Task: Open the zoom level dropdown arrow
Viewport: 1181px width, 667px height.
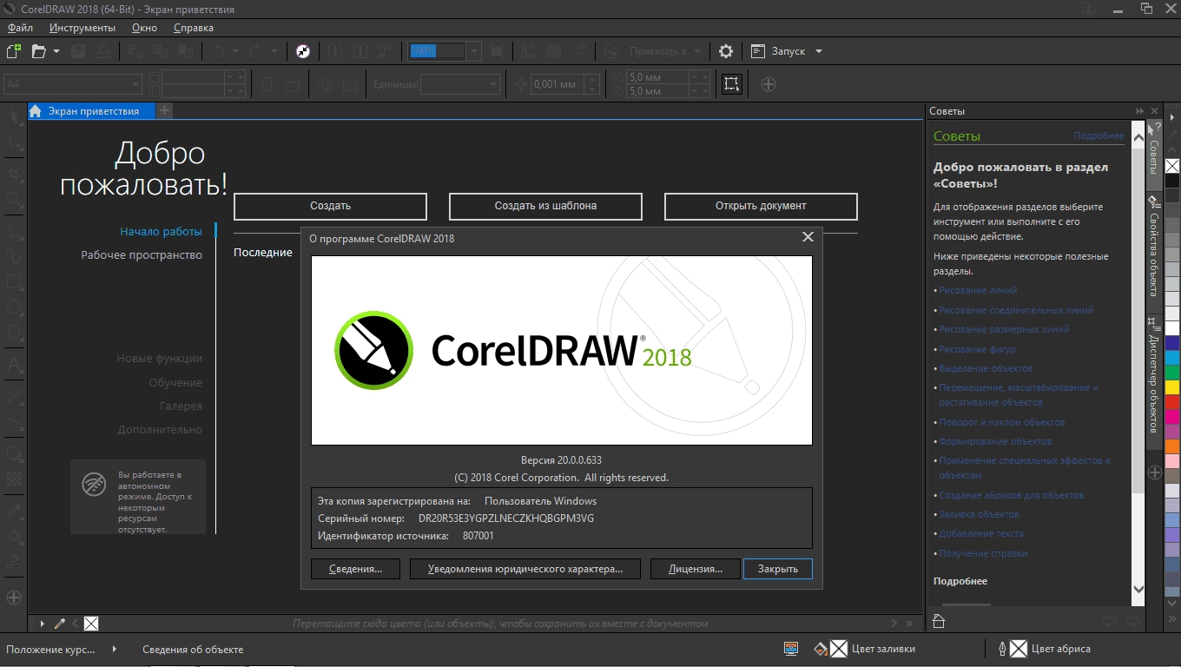Action: (x=473, y=51)
